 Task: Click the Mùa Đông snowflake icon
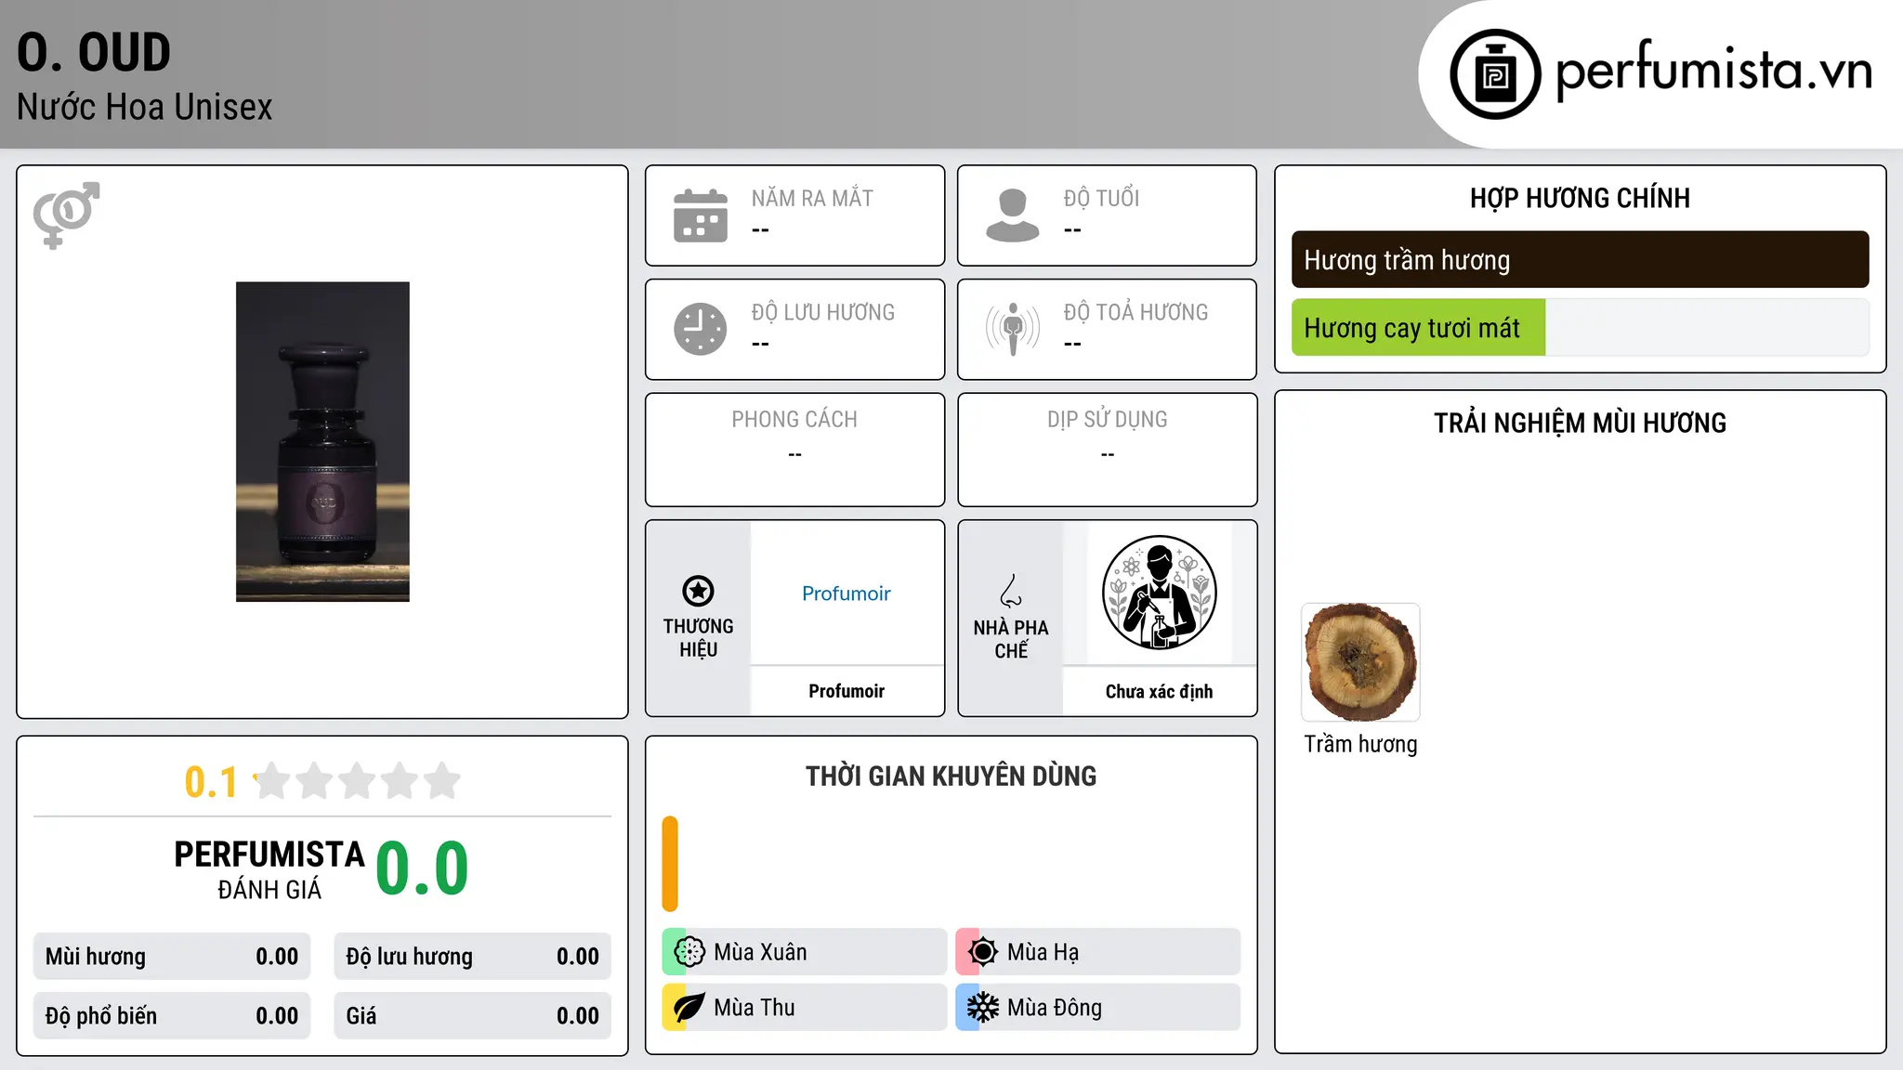click(983, 1008)
